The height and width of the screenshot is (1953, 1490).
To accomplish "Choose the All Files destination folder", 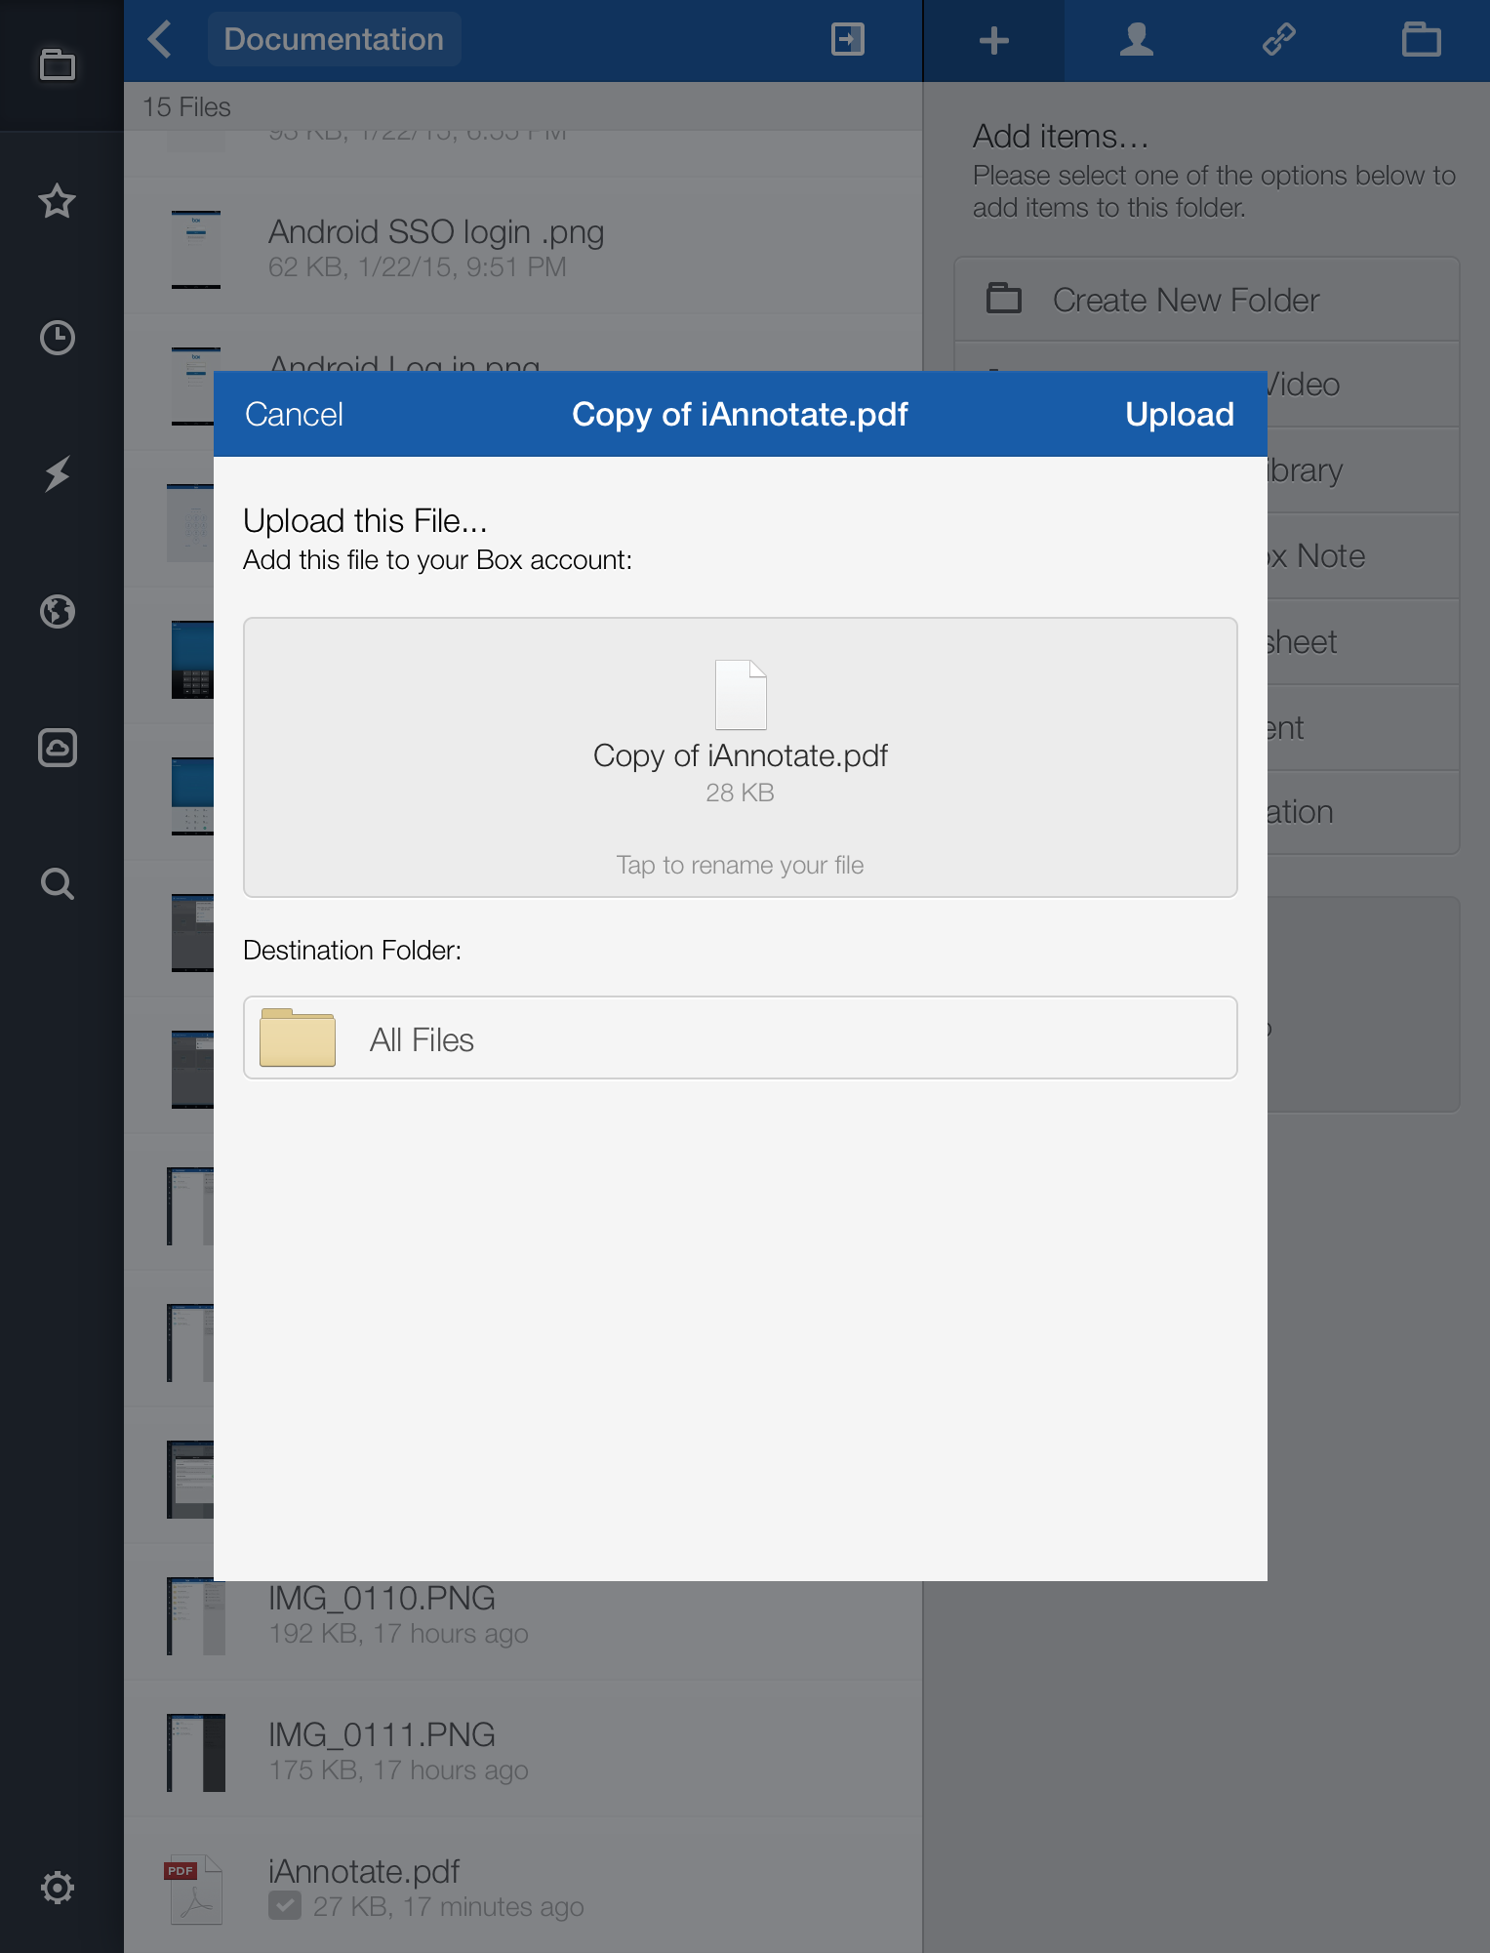I will (740, 1038).
